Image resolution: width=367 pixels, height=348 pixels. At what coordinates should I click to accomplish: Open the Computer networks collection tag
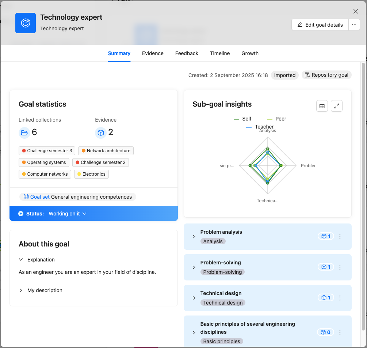point(45,174)
